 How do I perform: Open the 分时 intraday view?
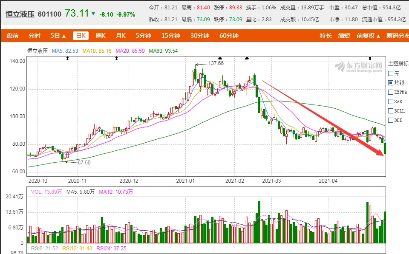34,36
